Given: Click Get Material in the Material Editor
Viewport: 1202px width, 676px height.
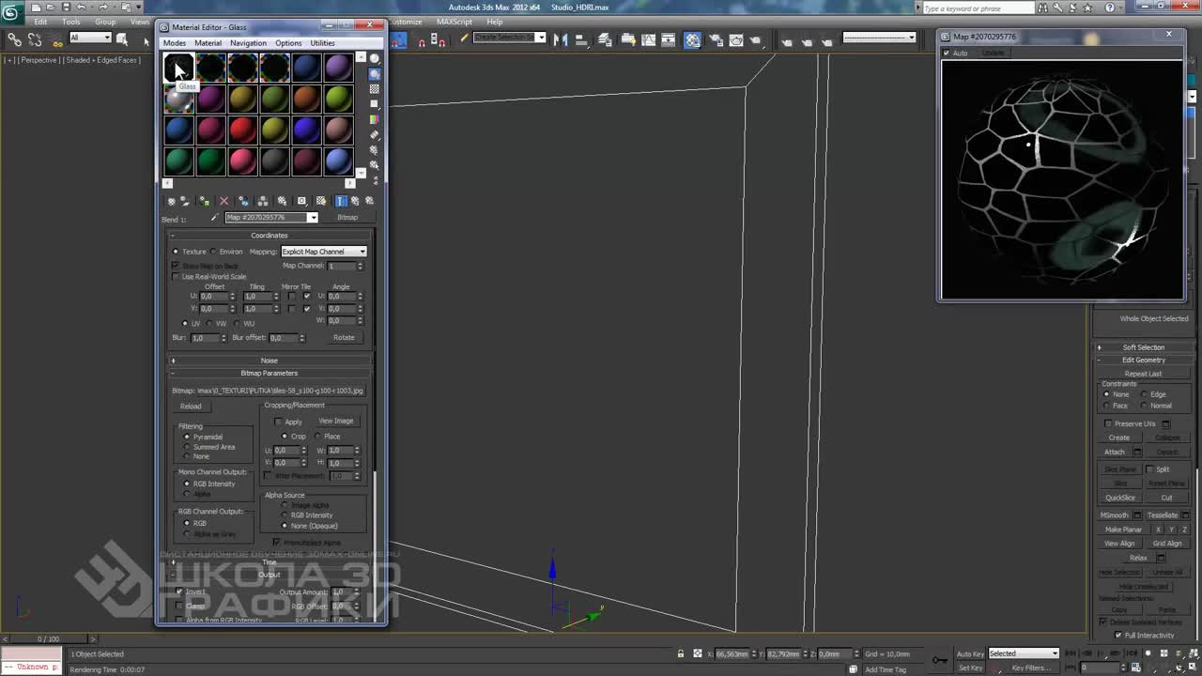Looking at the screenshot, I should click(x=171, y=201).
